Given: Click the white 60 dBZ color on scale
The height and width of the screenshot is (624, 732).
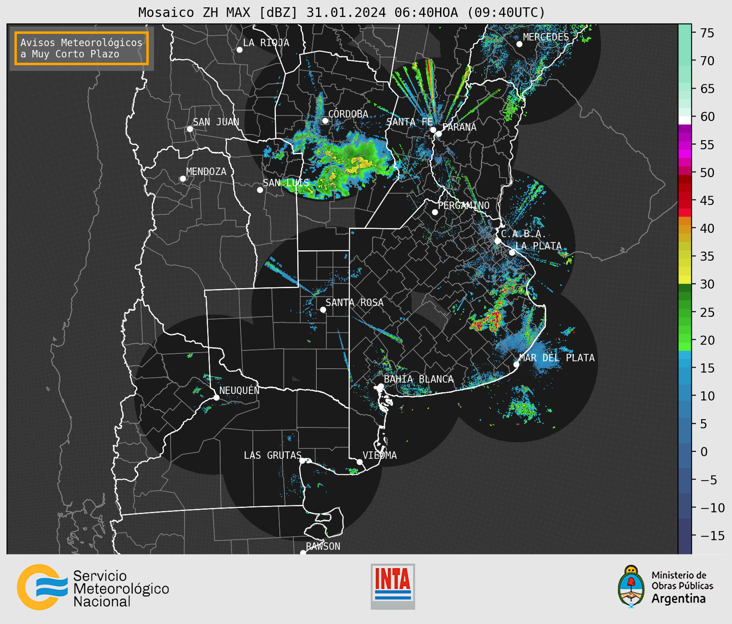Looking at the screenshot, I should pyautogui.click(x=685, y=120).
